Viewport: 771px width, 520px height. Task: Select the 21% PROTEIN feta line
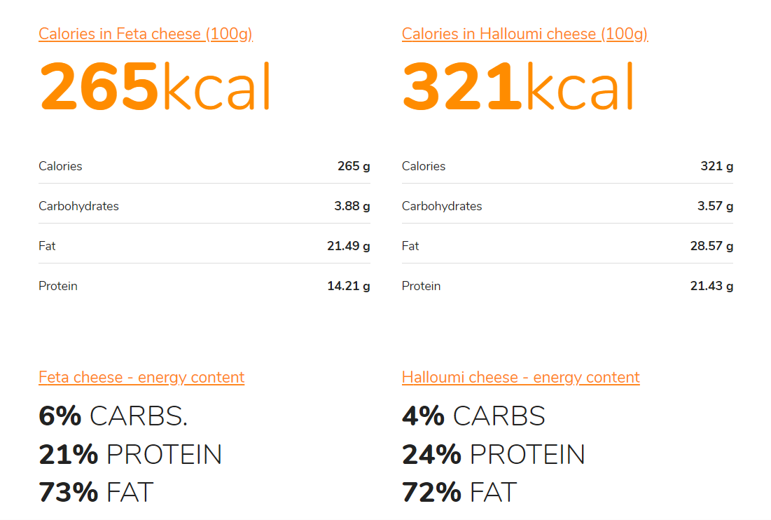130,454
